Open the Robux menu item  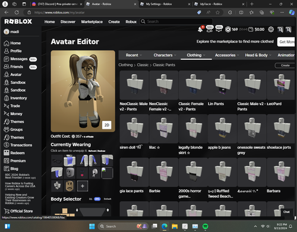tap(131, 21)
